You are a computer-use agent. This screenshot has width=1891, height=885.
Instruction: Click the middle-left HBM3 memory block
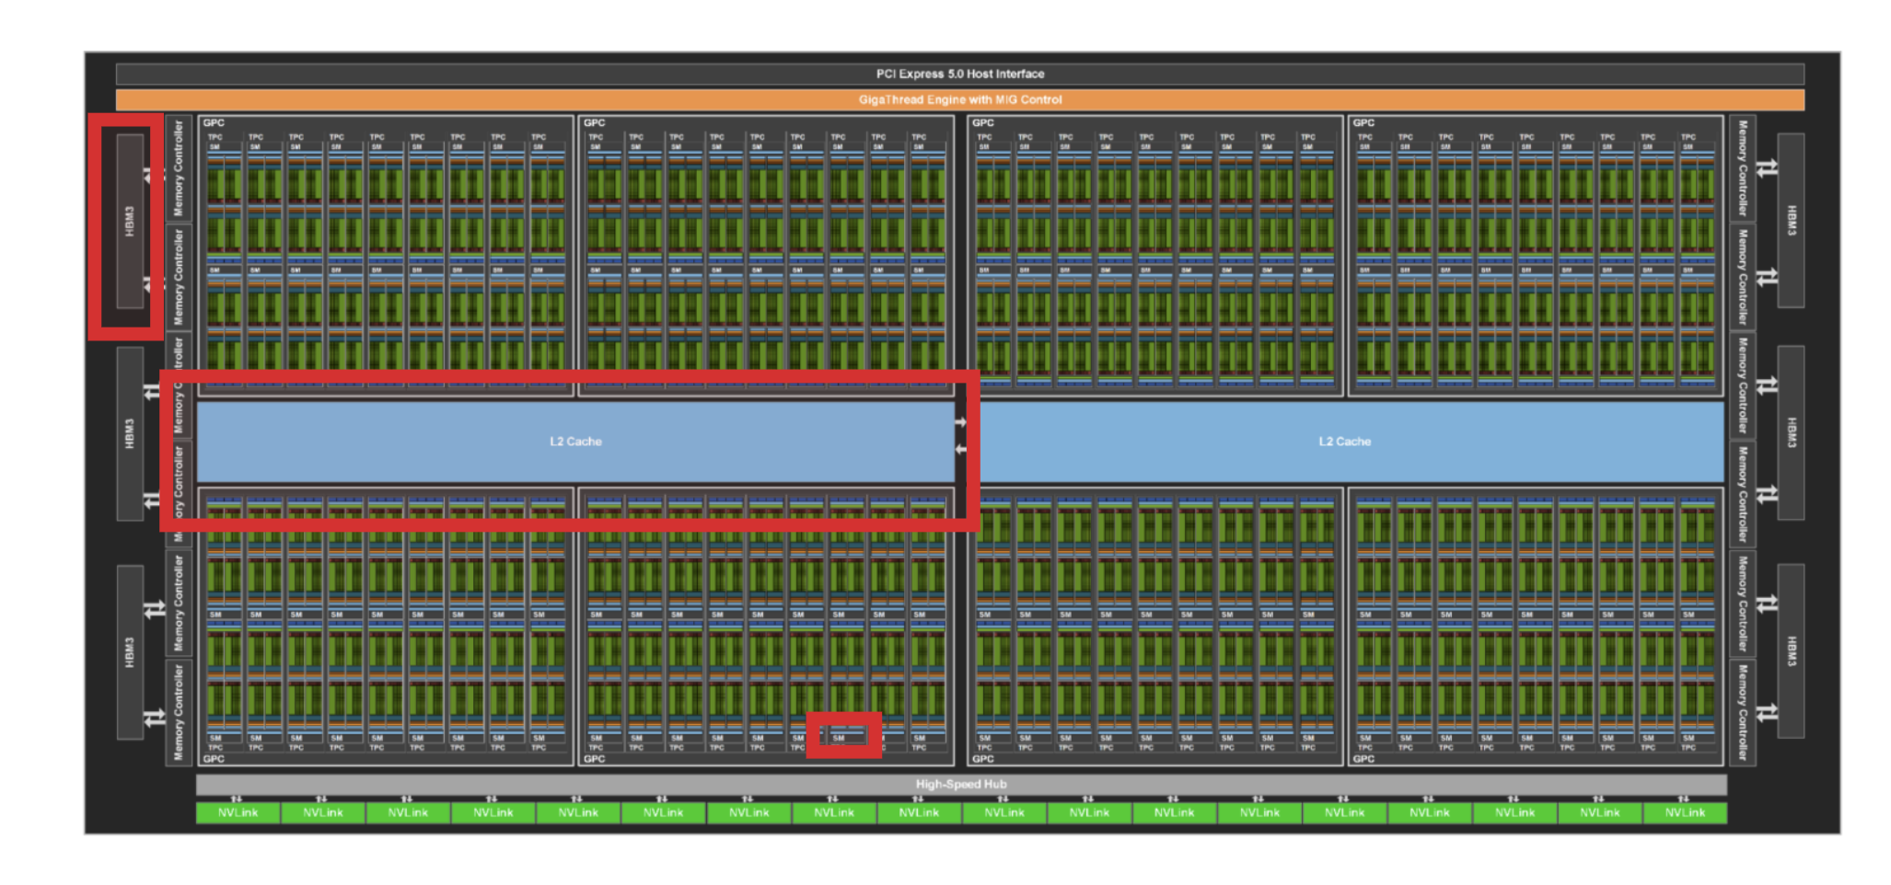pos(130,433)
